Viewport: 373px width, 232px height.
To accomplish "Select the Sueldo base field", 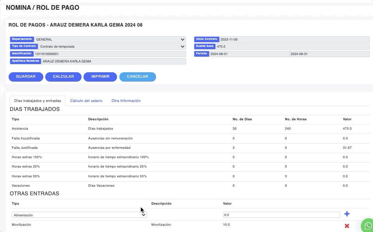I will pos(292,46).
